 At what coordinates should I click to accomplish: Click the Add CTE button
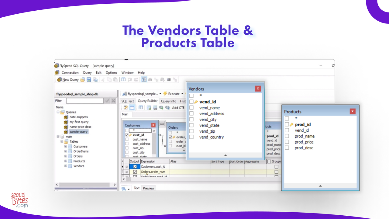coord(178,107)
